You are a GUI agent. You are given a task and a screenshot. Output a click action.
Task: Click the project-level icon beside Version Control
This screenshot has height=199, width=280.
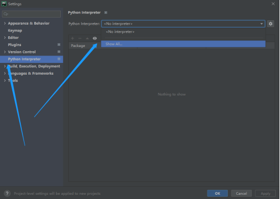pos(59,52)
